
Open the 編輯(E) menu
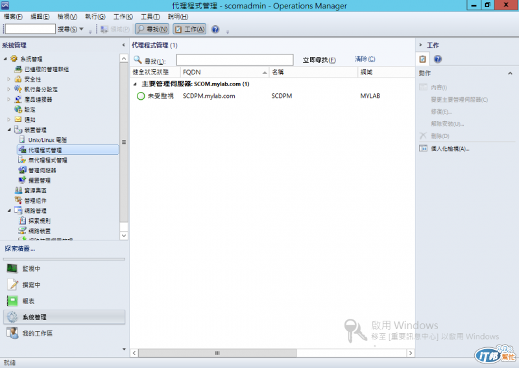pos(40,17)
